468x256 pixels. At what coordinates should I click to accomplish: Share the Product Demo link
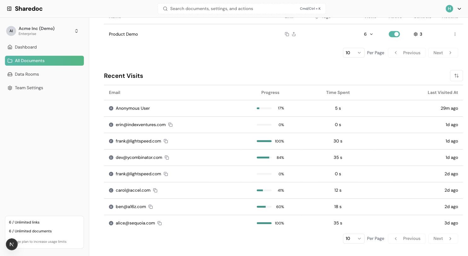[294, 34]
